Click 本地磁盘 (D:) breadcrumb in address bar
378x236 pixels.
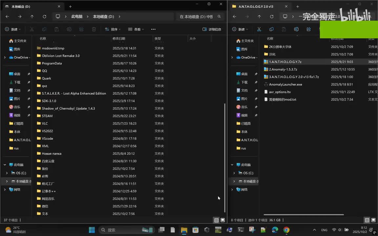pyautogui.click(x=103, y=16)
